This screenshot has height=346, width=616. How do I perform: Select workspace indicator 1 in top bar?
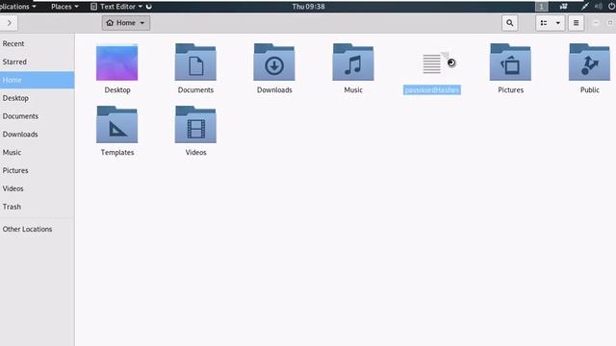[x=541, y=7]
